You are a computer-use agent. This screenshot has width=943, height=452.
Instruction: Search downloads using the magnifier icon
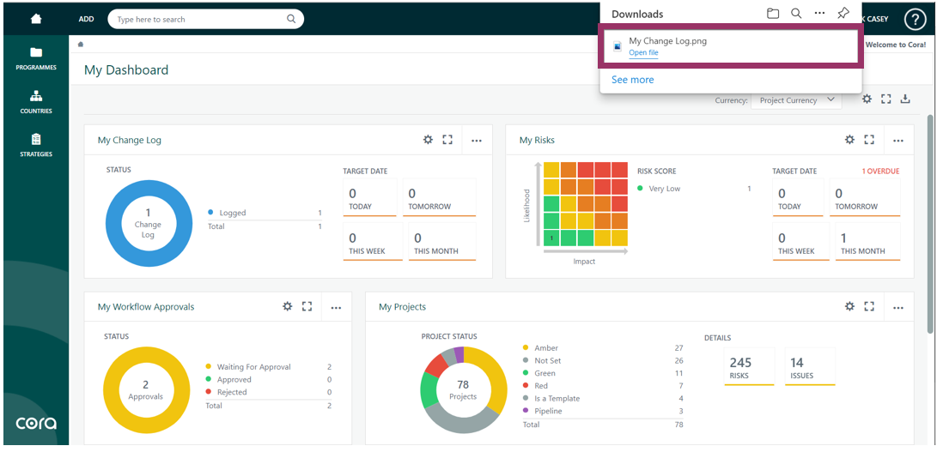(x=796, y=14)
